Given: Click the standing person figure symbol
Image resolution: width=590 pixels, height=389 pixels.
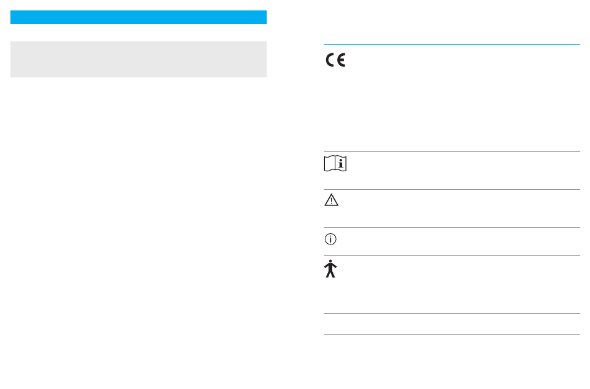Looking at the screenshot, I should tap(330, 269).
